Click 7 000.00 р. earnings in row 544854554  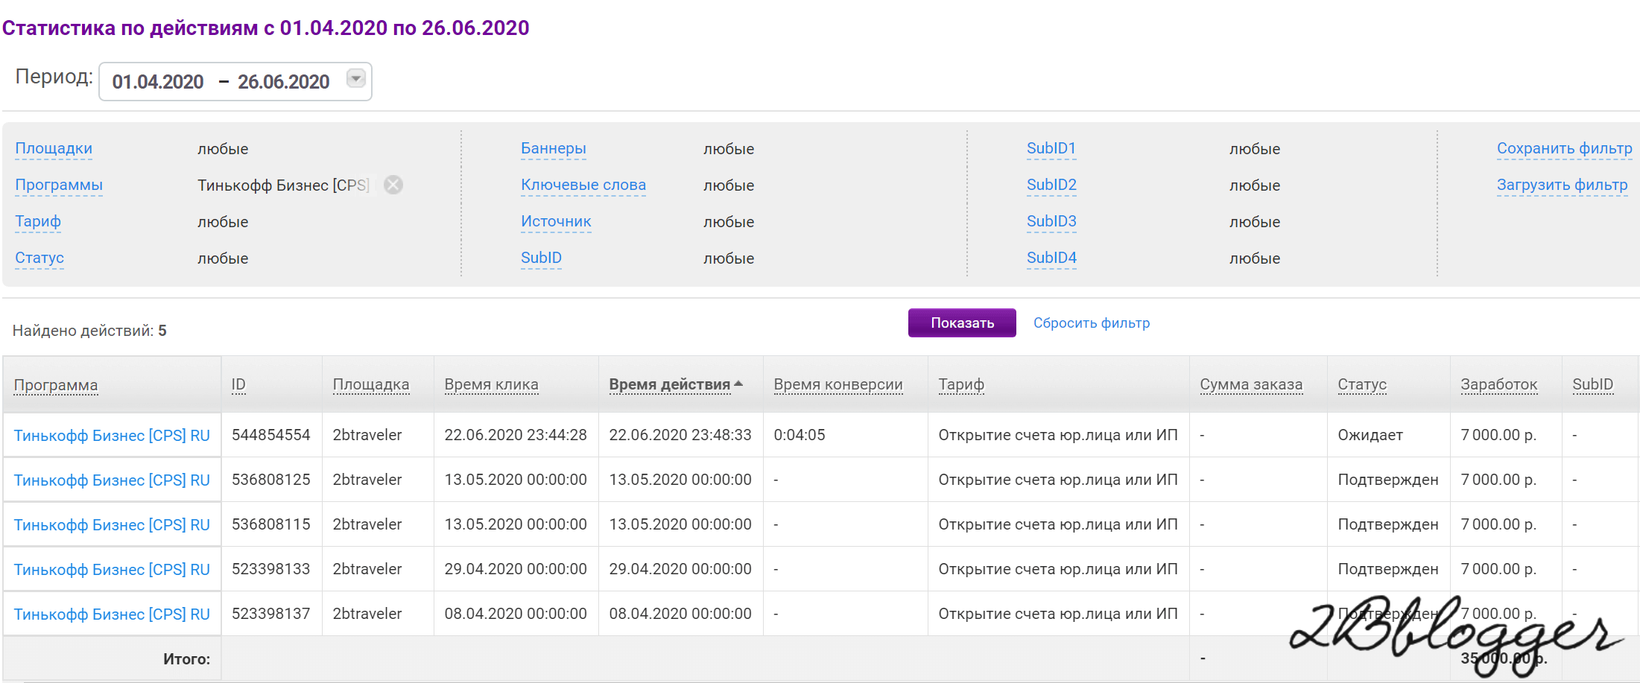coord(1498,434)
